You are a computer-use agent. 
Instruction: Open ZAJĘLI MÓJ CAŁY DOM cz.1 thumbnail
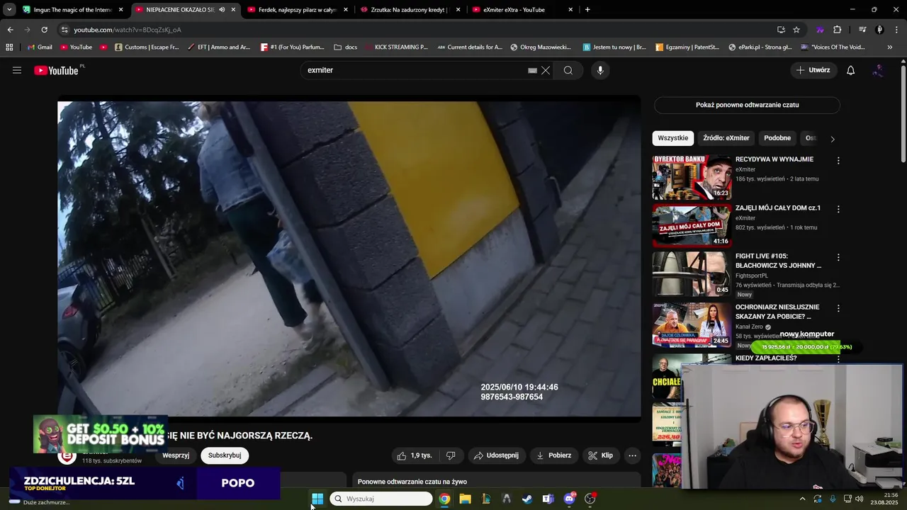(692, 226)
